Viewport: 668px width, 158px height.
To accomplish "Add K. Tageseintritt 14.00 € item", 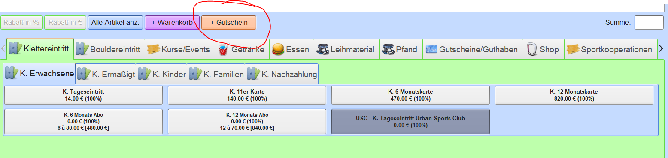I will [x=83, y=95].
